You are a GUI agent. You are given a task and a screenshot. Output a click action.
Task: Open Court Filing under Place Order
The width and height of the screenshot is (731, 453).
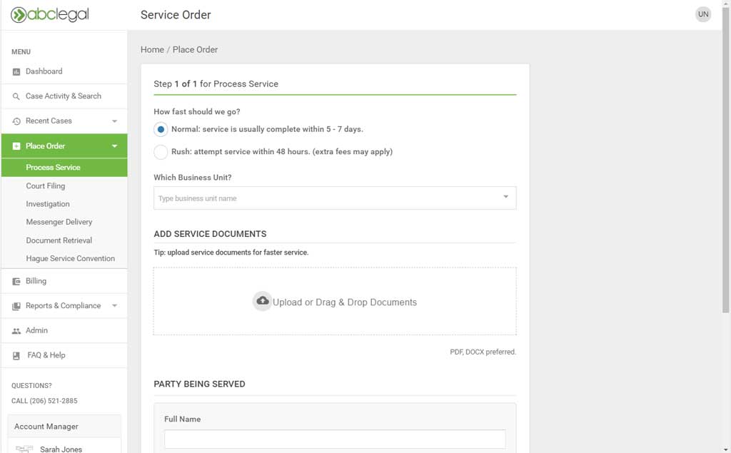click(x=46, y=186)
